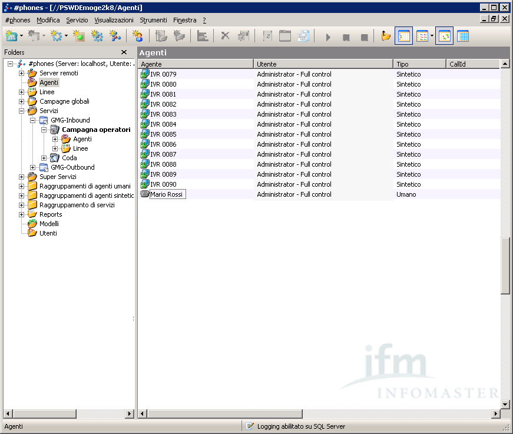
Task: Click the new service gear toolbar icon
Action: [57, 36]
